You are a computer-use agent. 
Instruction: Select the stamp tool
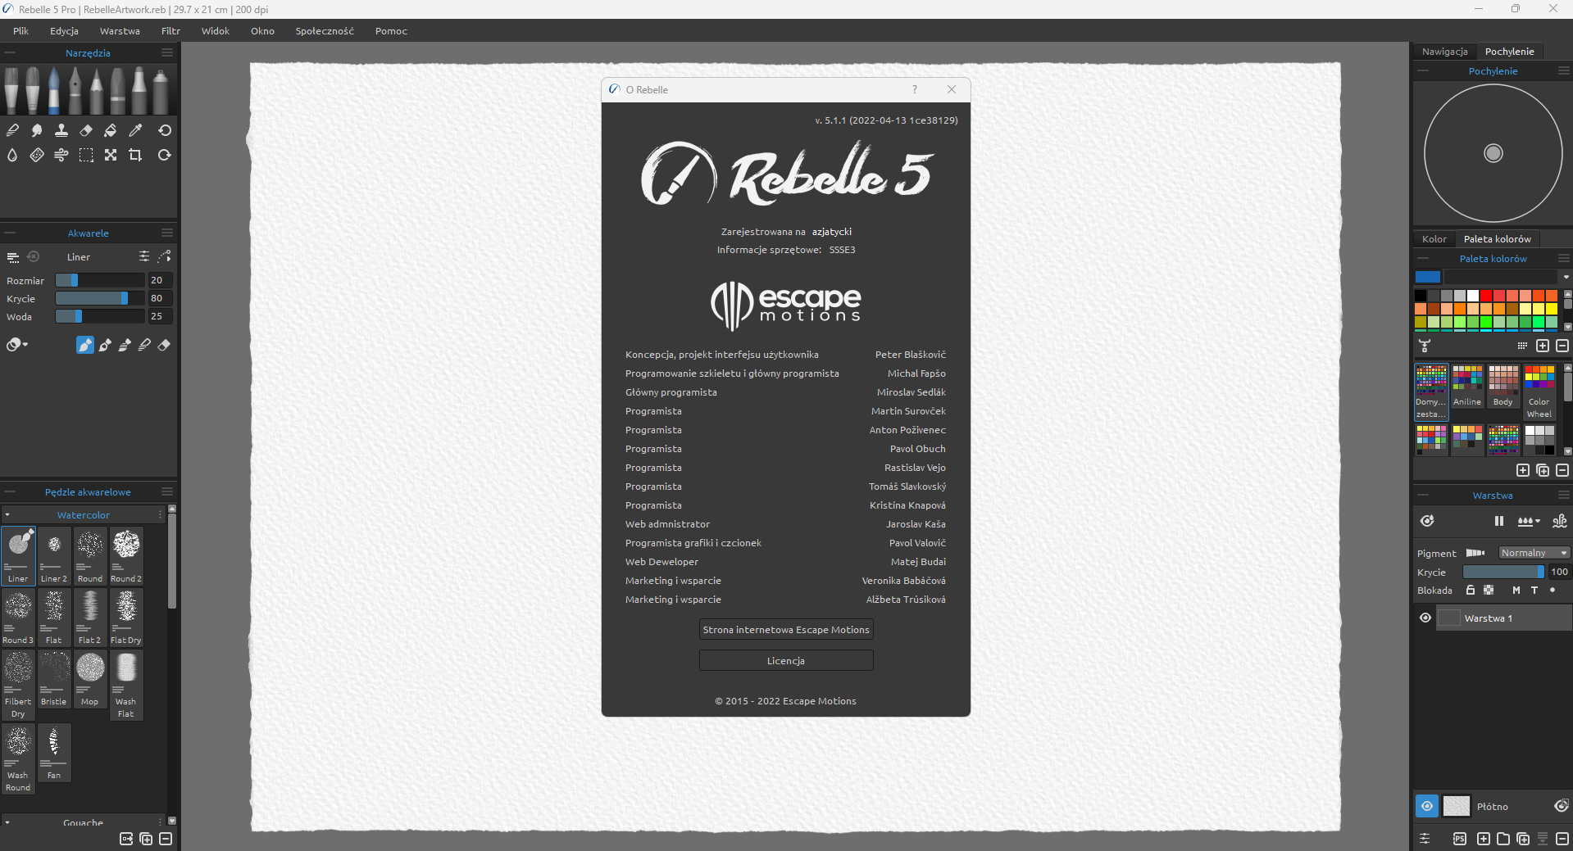pos(61,130)
